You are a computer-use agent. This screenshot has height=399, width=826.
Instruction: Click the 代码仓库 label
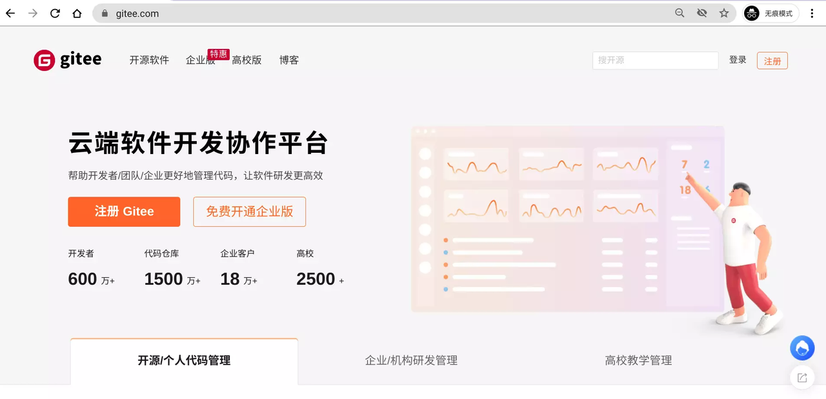[x=161, y=253]
